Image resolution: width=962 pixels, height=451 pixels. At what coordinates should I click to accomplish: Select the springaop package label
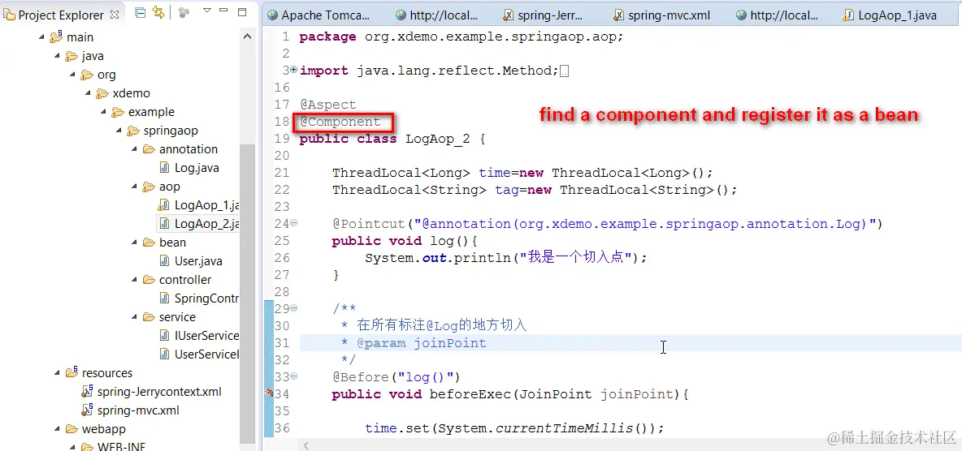click(x=171, y=131)
